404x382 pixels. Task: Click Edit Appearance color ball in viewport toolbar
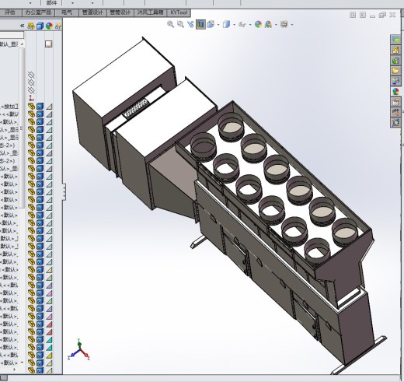click(258, 24)
